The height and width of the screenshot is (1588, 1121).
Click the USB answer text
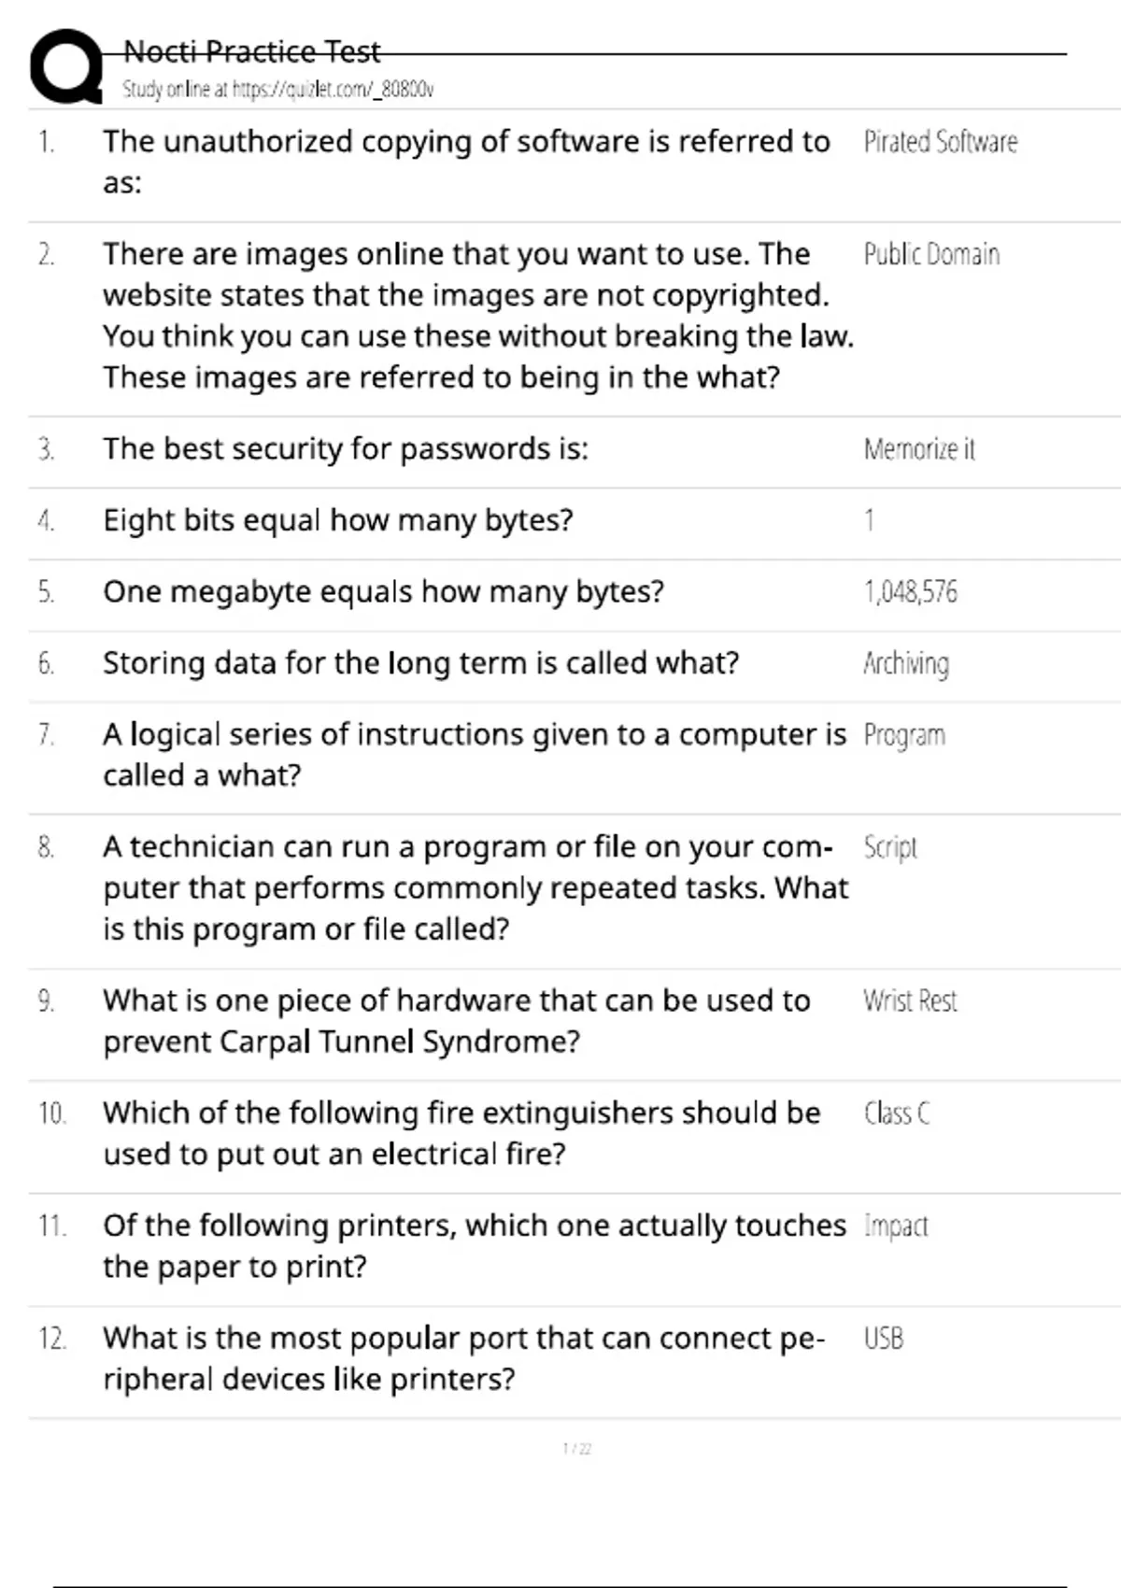tap(884, 1339)
